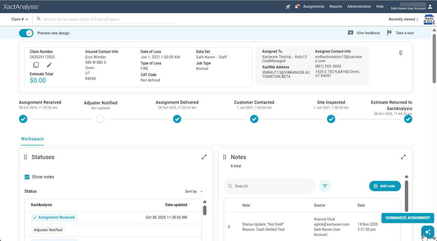Uncheck the Show notes checkbox
Image resolution: width=437 pixels, height=241 pixels.
pos(27,177)
